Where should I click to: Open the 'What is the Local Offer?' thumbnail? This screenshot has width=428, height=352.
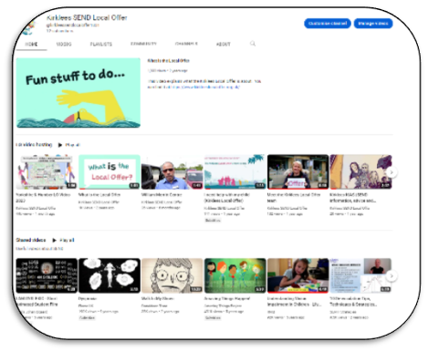tap(110, 172)
